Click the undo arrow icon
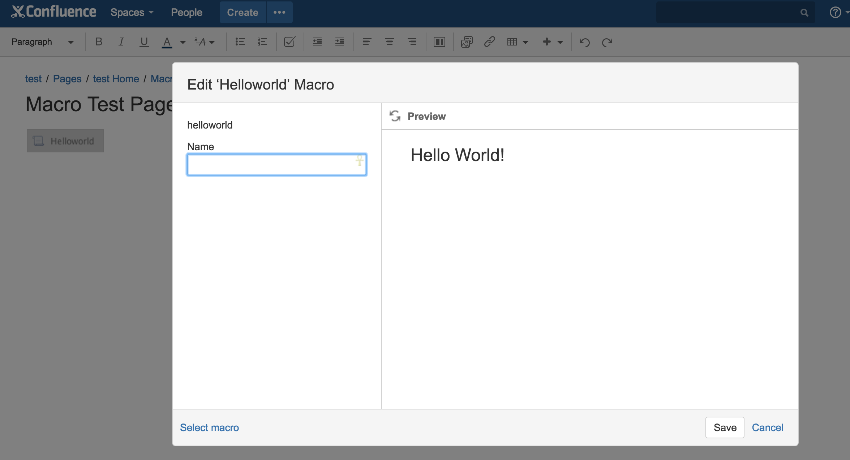The height and width of the screenshot is (460, 850). (x=584, y=42)
